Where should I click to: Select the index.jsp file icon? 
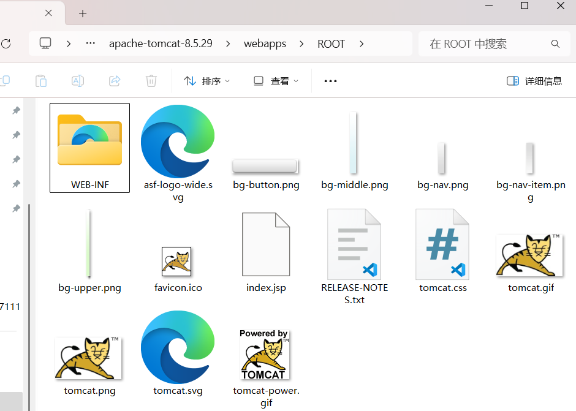[266, 244]
